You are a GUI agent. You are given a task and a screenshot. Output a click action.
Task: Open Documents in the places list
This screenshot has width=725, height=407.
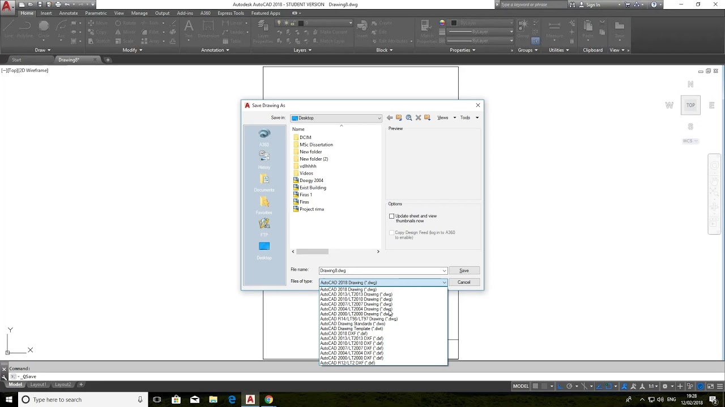tap(264, 183)
